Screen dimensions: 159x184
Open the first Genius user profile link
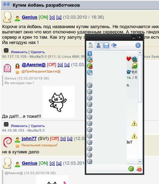click(30, 17)
